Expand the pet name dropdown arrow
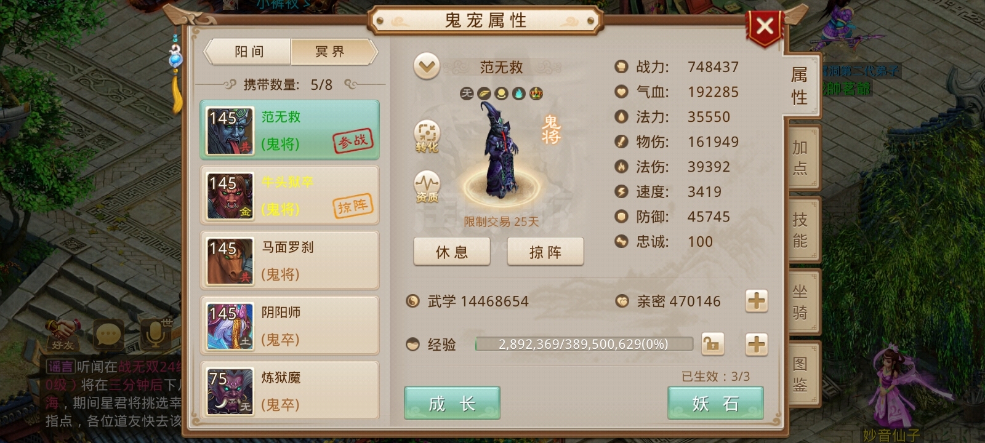985x443 pixels. coord(427,66)
